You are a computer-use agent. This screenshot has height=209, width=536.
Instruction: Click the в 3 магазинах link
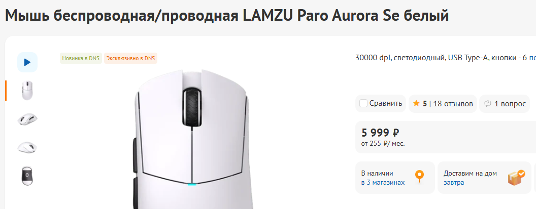point(383,182)
